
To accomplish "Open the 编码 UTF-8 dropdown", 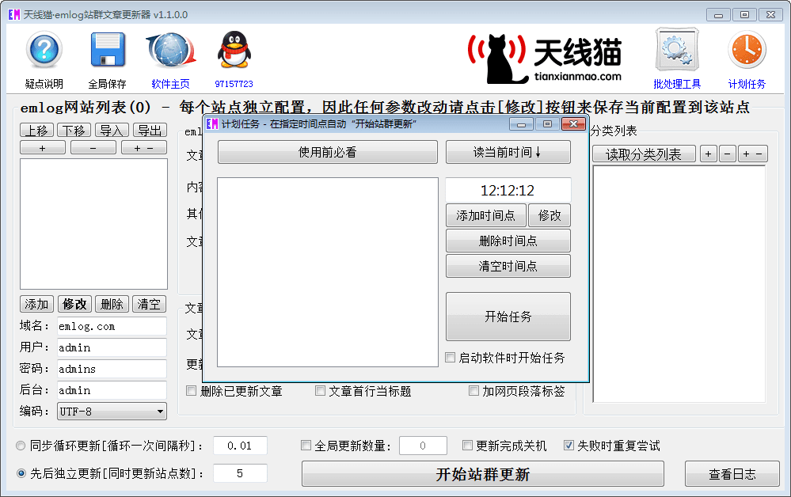I will [112, 412].
